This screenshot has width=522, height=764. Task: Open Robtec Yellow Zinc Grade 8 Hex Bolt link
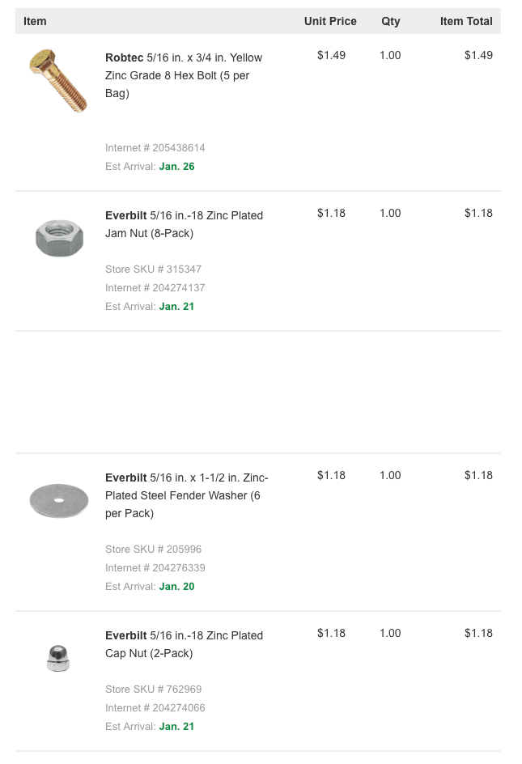pyautogui.click(x=184, y=75)
